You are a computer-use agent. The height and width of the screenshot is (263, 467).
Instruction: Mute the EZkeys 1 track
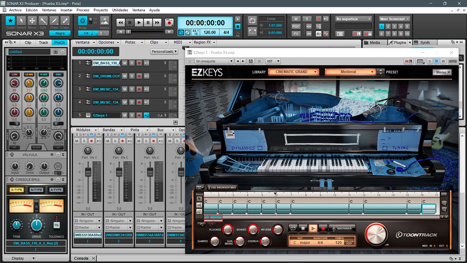(x=125, y=115)
